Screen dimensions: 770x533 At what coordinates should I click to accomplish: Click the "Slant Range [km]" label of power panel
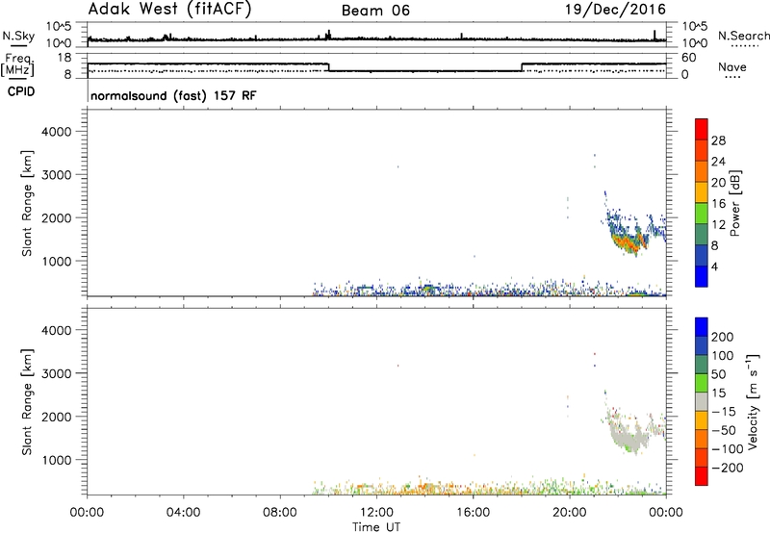pos(27,203)
